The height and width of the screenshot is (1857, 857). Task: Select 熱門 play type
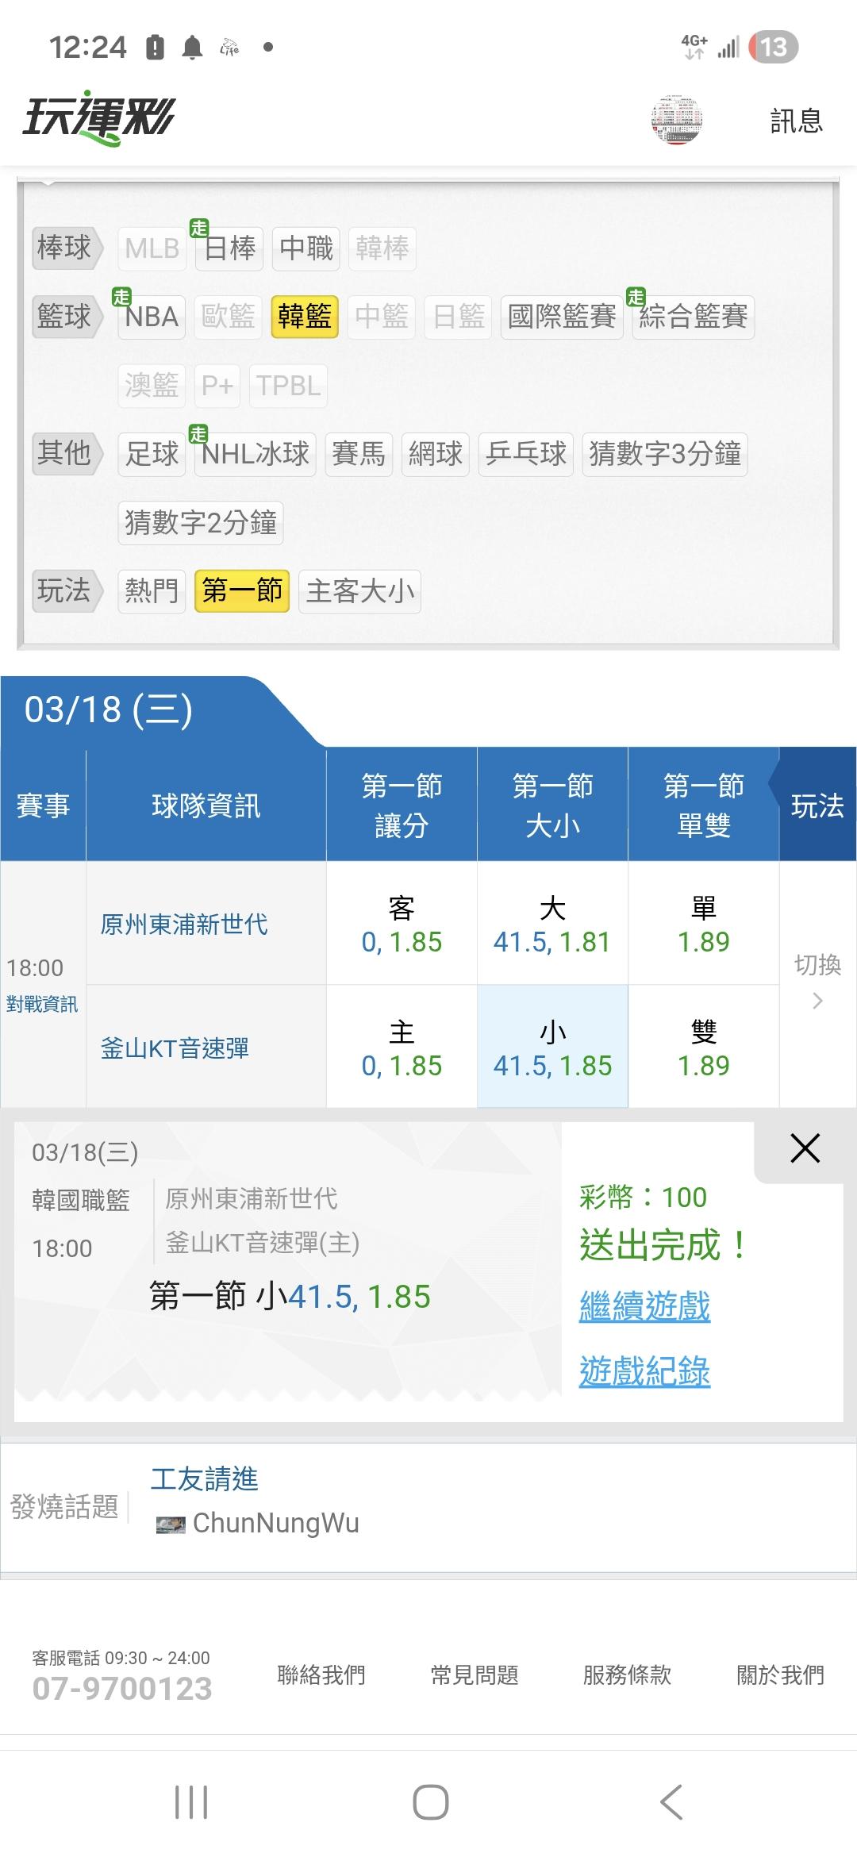tap(152, 591)
